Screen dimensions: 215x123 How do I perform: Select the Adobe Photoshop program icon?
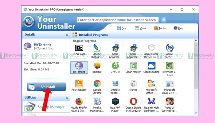point(97,48)
